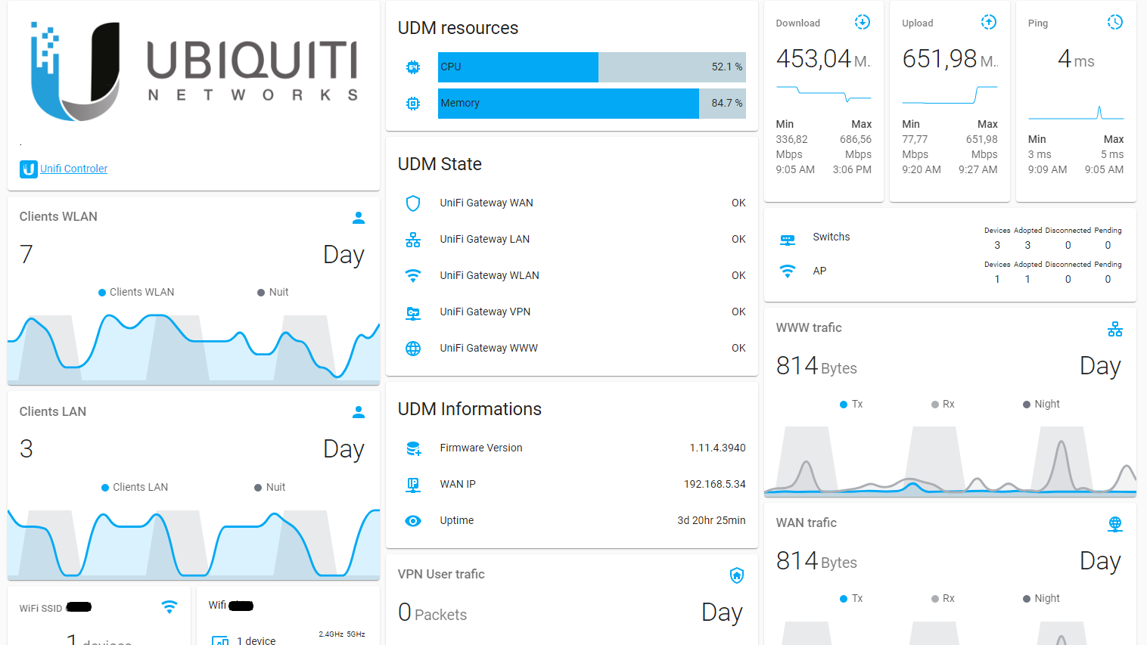Toggle Rx legend in WWW trafic graph

click(943, 404)
